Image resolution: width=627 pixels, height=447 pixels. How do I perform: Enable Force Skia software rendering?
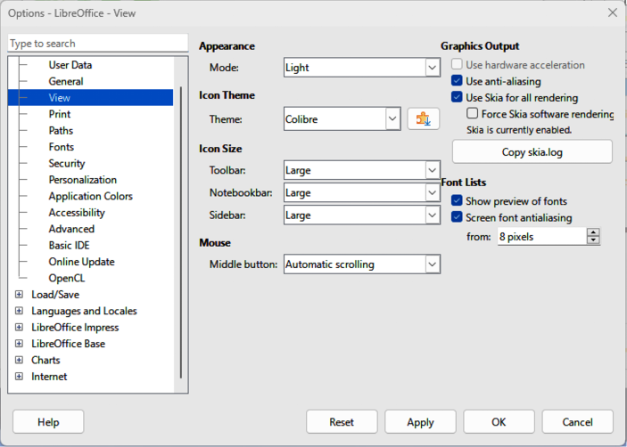tap(474, 114)
